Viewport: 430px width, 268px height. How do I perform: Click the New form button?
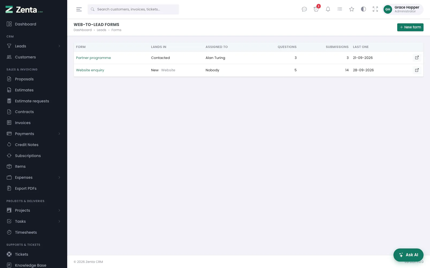click(410, 27)
